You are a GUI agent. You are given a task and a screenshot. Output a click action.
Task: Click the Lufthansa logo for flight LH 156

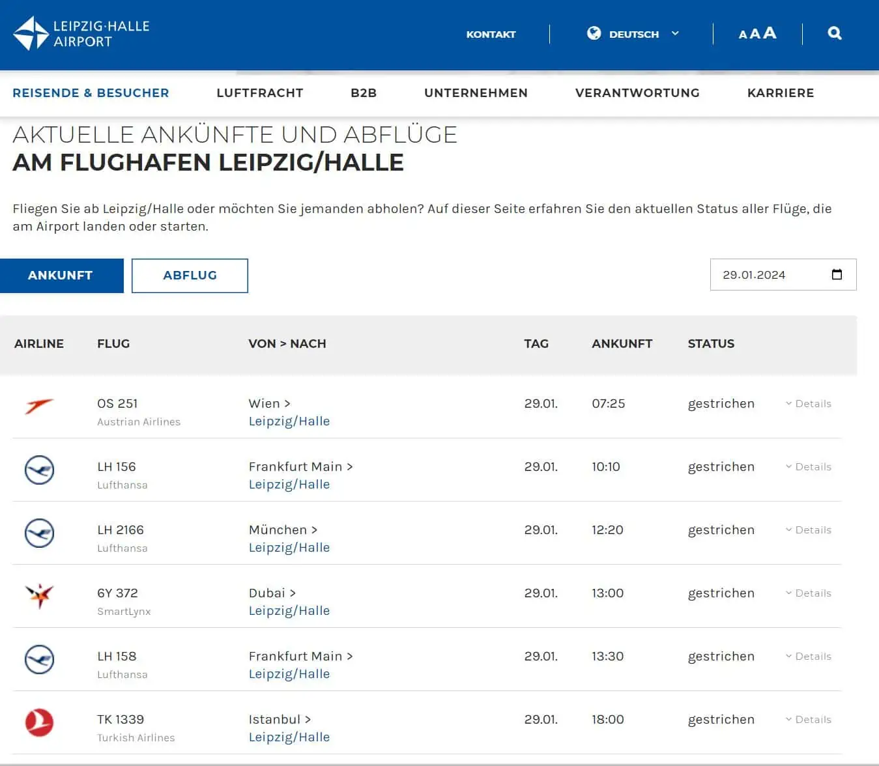pos(40,470)
